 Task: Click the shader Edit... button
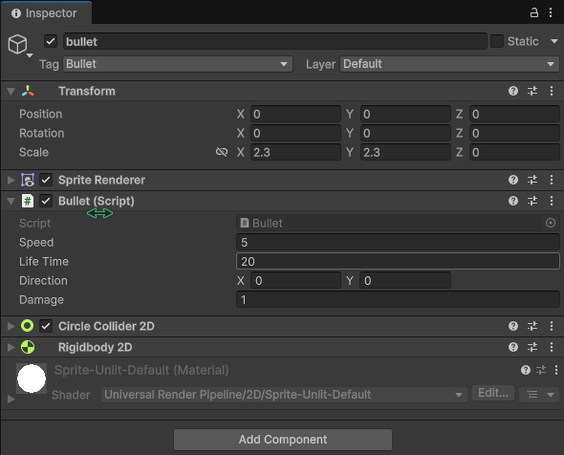coord(493,393)
